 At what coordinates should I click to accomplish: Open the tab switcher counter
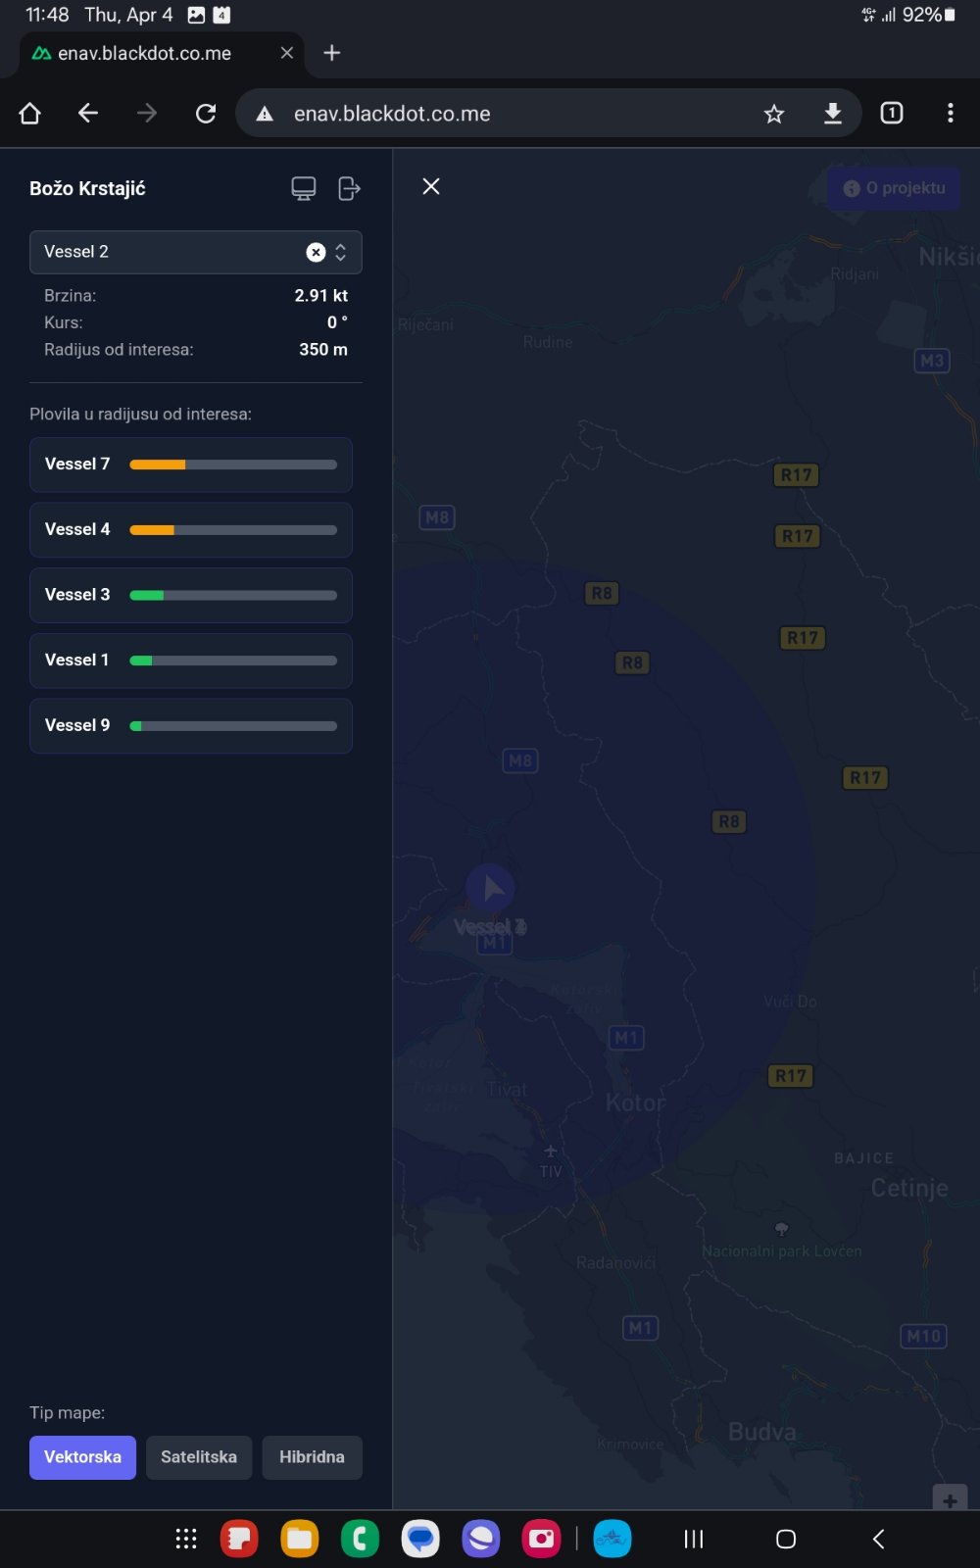(892, 114)
